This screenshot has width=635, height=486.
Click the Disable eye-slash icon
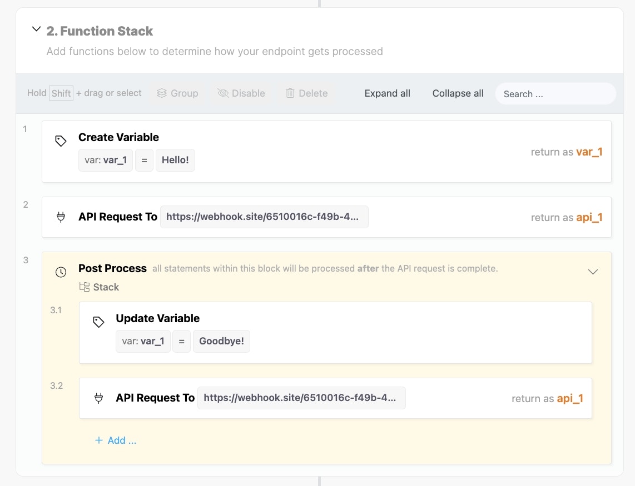[x=223, y=93]
